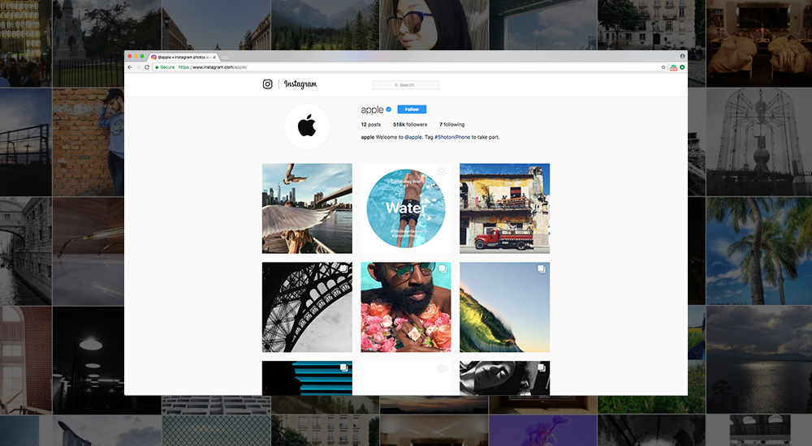Open the blank white video post
This screenshot has width=812, height=446.
(x=405, y=378)
